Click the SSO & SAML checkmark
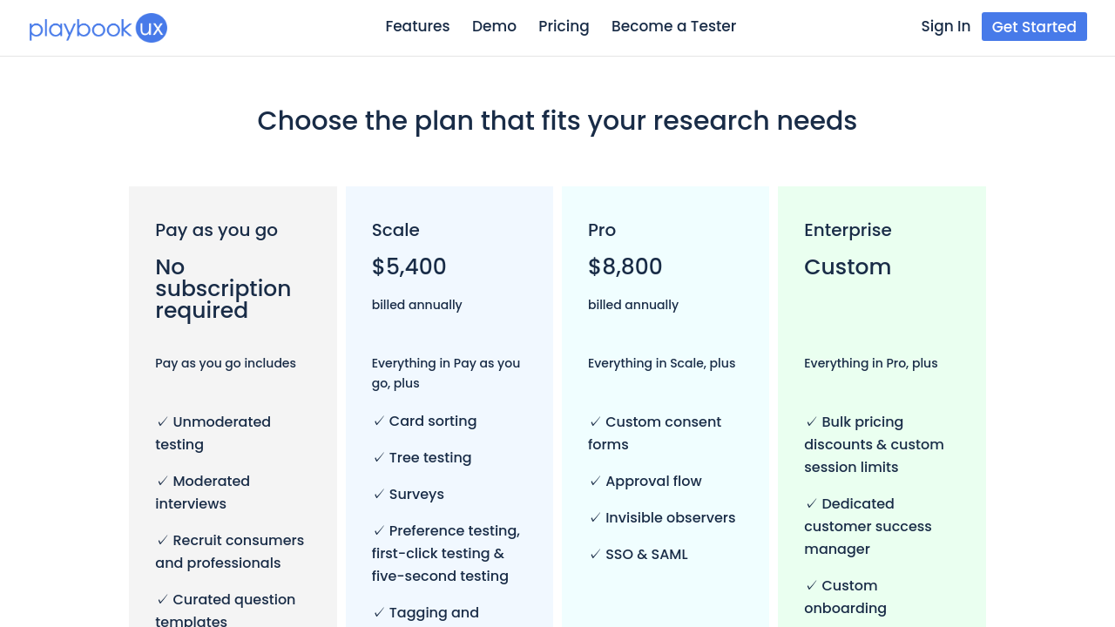Viewport: 1115px width, 627px height. pos(595,555)
